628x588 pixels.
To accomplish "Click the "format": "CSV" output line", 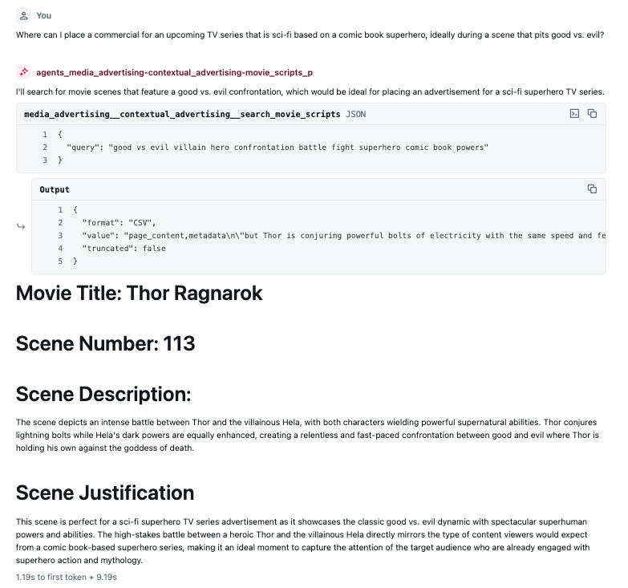I will [119, 222].
